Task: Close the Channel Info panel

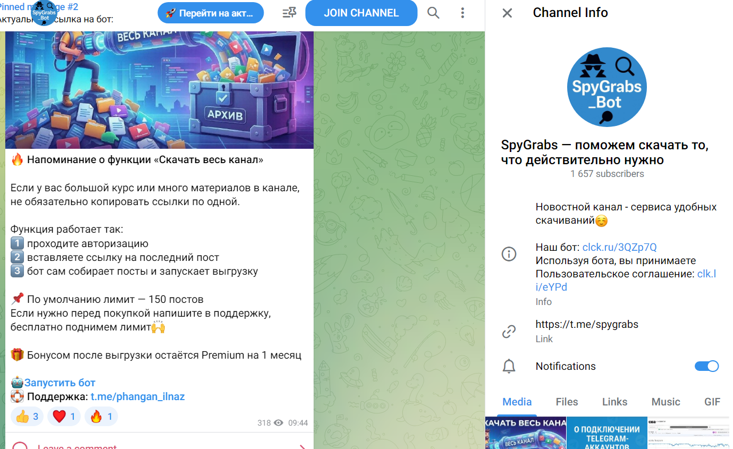Action: 507,13
